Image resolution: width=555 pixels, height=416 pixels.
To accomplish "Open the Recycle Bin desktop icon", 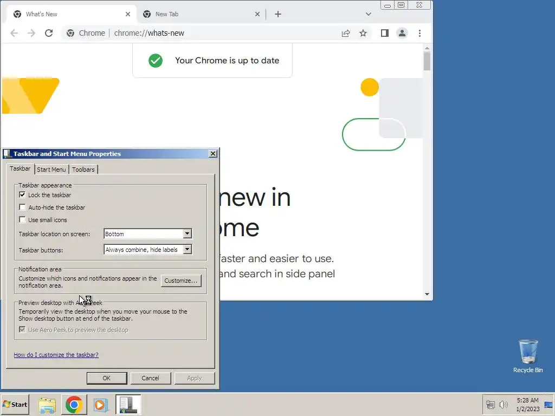I will tap(528, 356).
